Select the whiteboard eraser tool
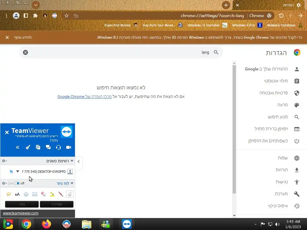This screenshot has width=307, height=230. (x=43, y=194)
